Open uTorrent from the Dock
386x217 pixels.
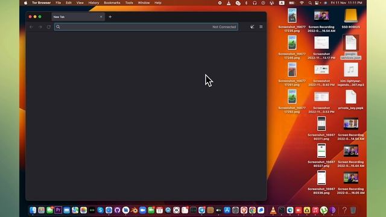[x=324, y=210]
